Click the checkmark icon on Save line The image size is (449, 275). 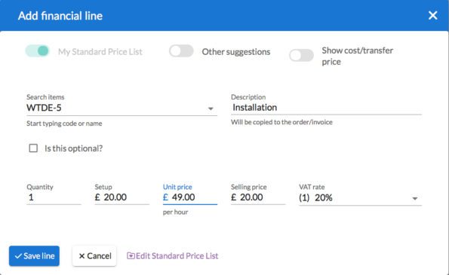[18, 256]
